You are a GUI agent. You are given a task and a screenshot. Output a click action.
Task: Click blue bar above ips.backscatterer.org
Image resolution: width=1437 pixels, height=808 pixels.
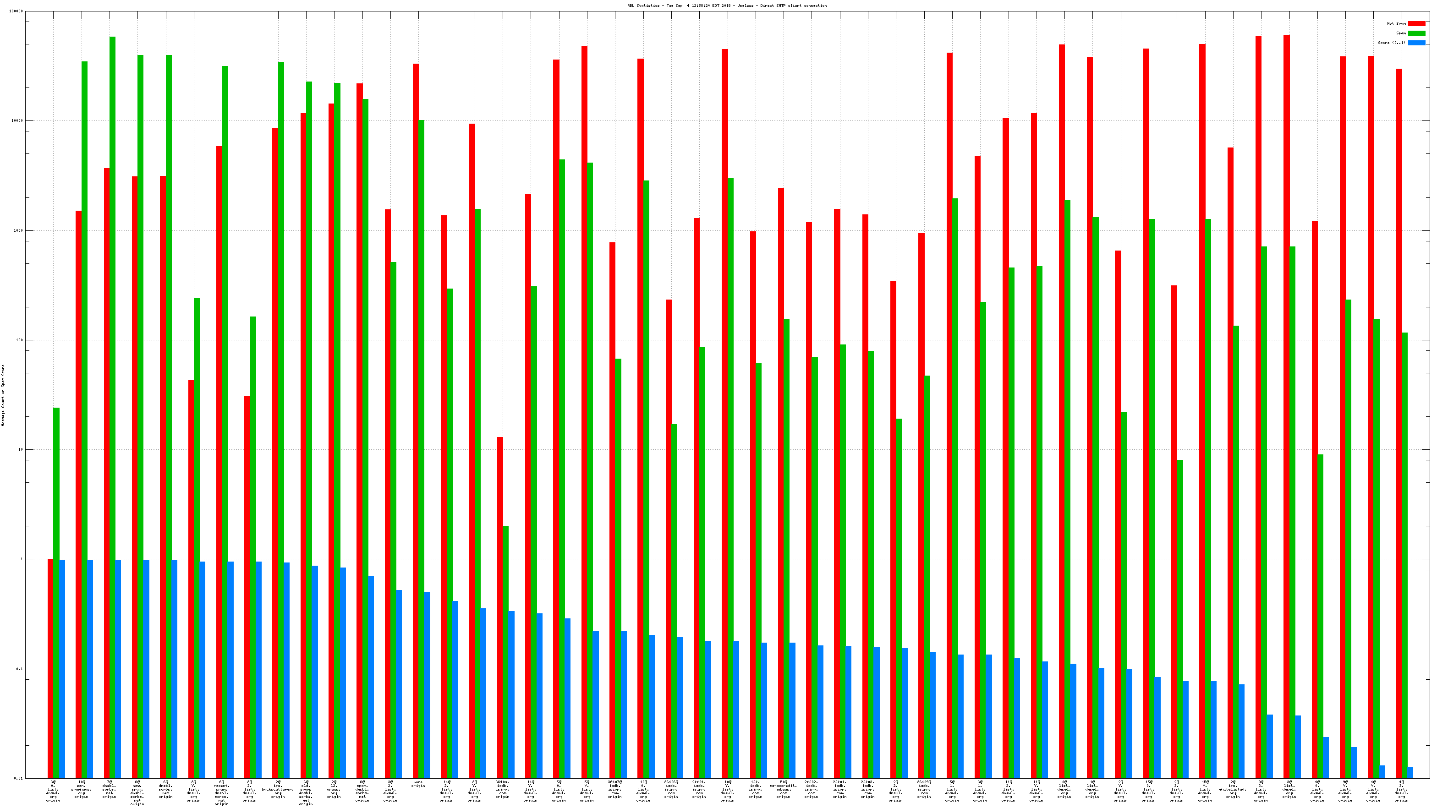tap(287, 669)
